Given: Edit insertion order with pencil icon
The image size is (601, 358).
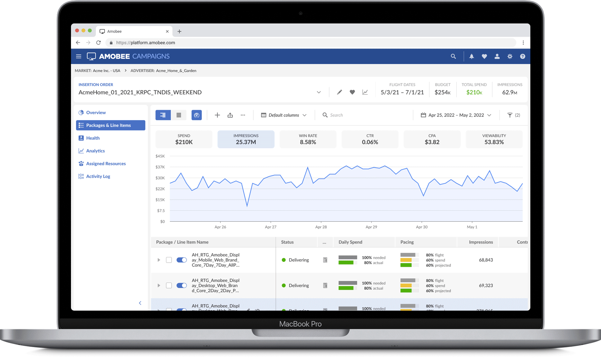Looking at the screenshot, I should click(x=340, y=92).
